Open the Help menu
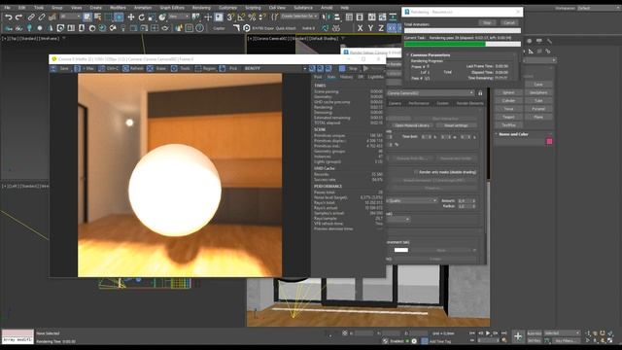 pos(345,8)
